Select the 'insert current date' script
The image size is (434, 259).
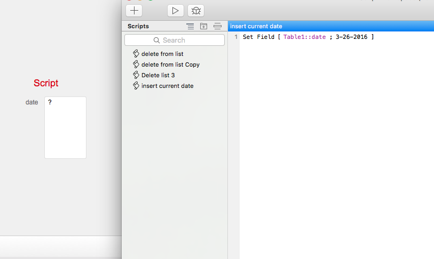click(x=167, y=86)
